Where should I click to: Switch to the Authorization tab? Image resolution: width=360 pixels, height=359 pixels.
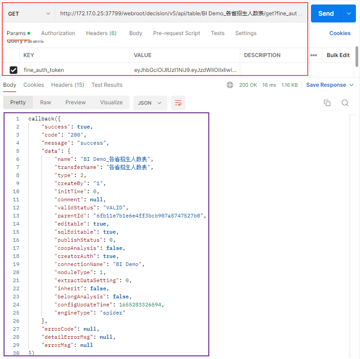pyautogui.click(x=58, y=33)
